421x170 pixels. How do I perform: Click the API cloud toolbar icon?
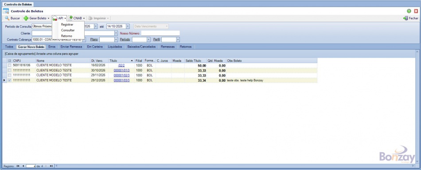point(55,18)
